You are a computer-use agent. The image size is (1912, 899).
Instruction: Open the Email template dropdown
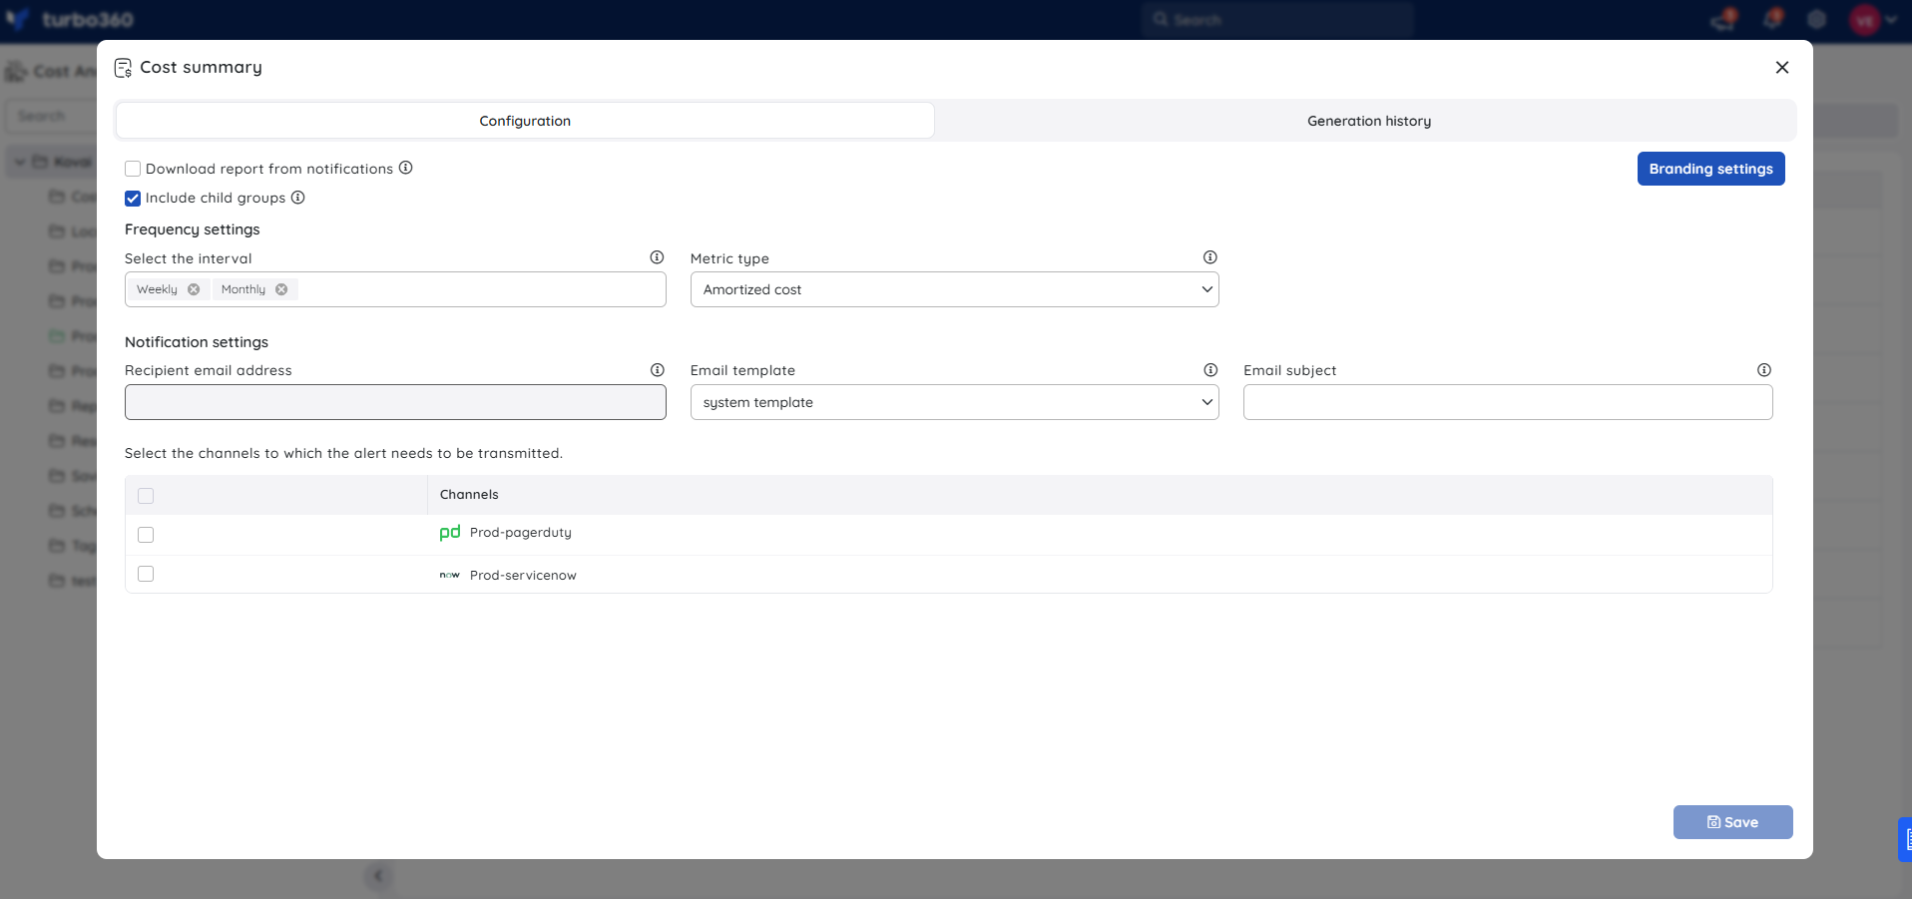coord(954,402)
